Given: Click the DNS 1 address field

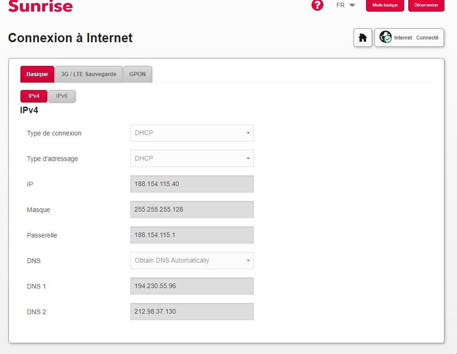Looking at the screenshot, I should click(192, 286).
